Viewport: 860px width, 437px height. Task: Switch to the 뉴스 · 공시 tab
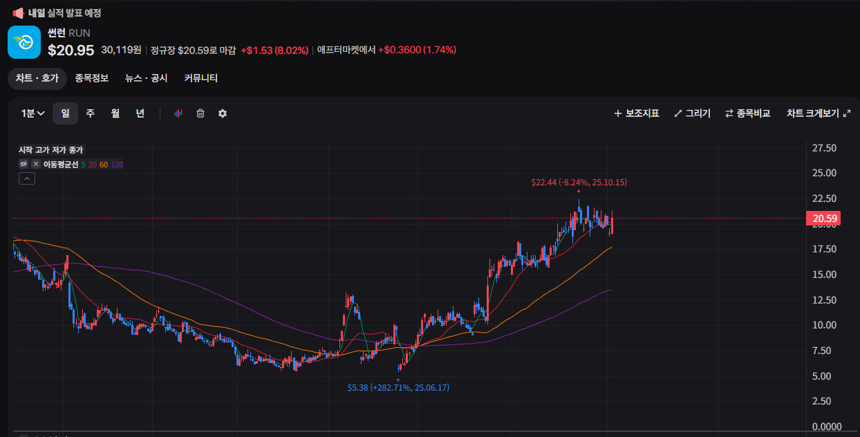[146, 78]
